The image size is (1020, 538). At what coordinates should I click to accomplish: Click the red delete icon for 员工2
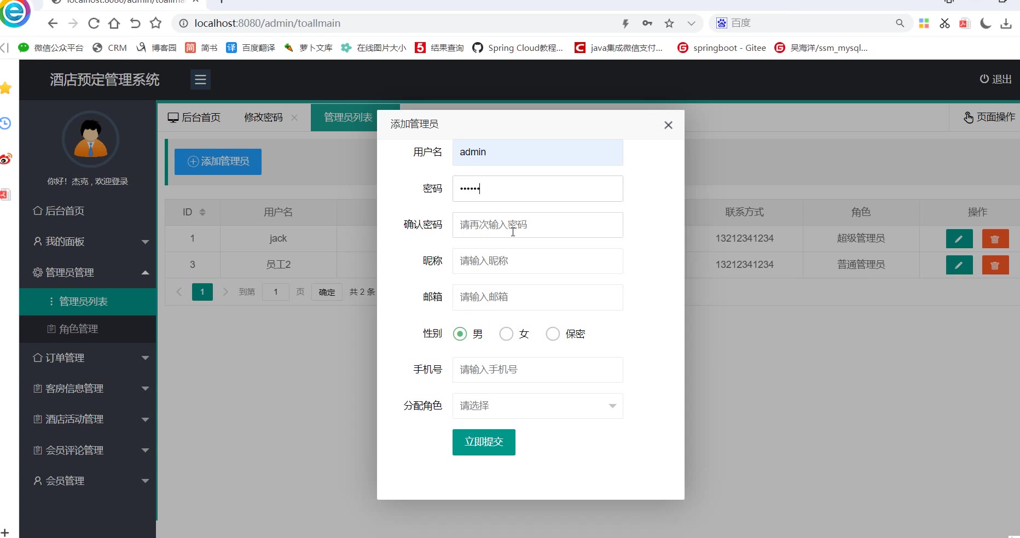click(995, 265)
